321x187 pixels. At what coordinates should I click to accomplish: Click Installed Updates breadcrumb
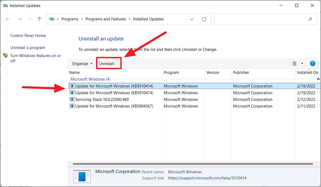pyautogui.click(x=148, y=19)
